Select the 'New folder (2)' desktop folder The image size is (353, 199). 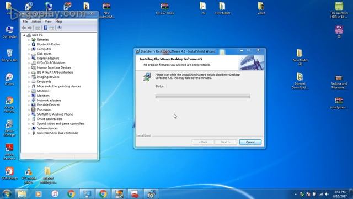(x=300, y=57)
